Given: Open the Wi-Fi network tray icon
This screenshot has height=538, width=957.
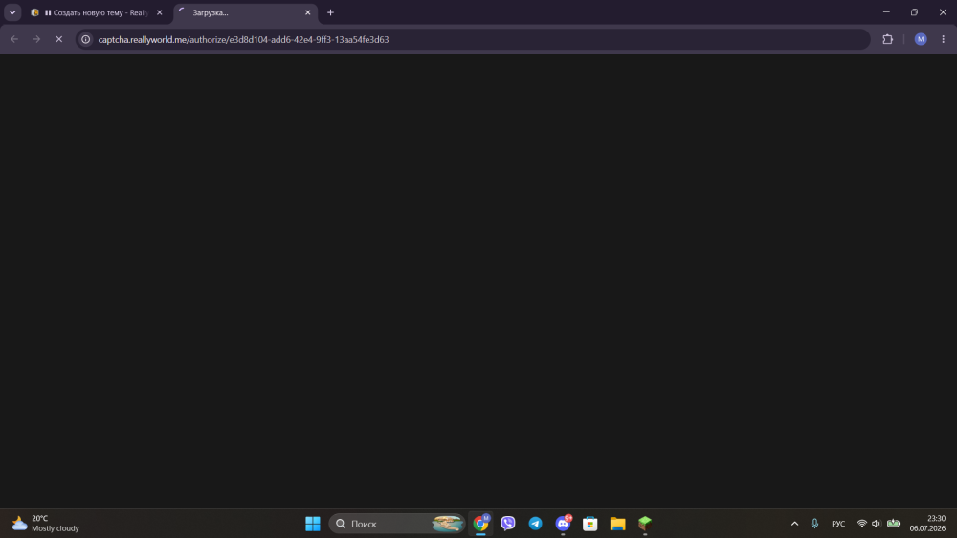Looking at the screenshot, I should point(862,524).
